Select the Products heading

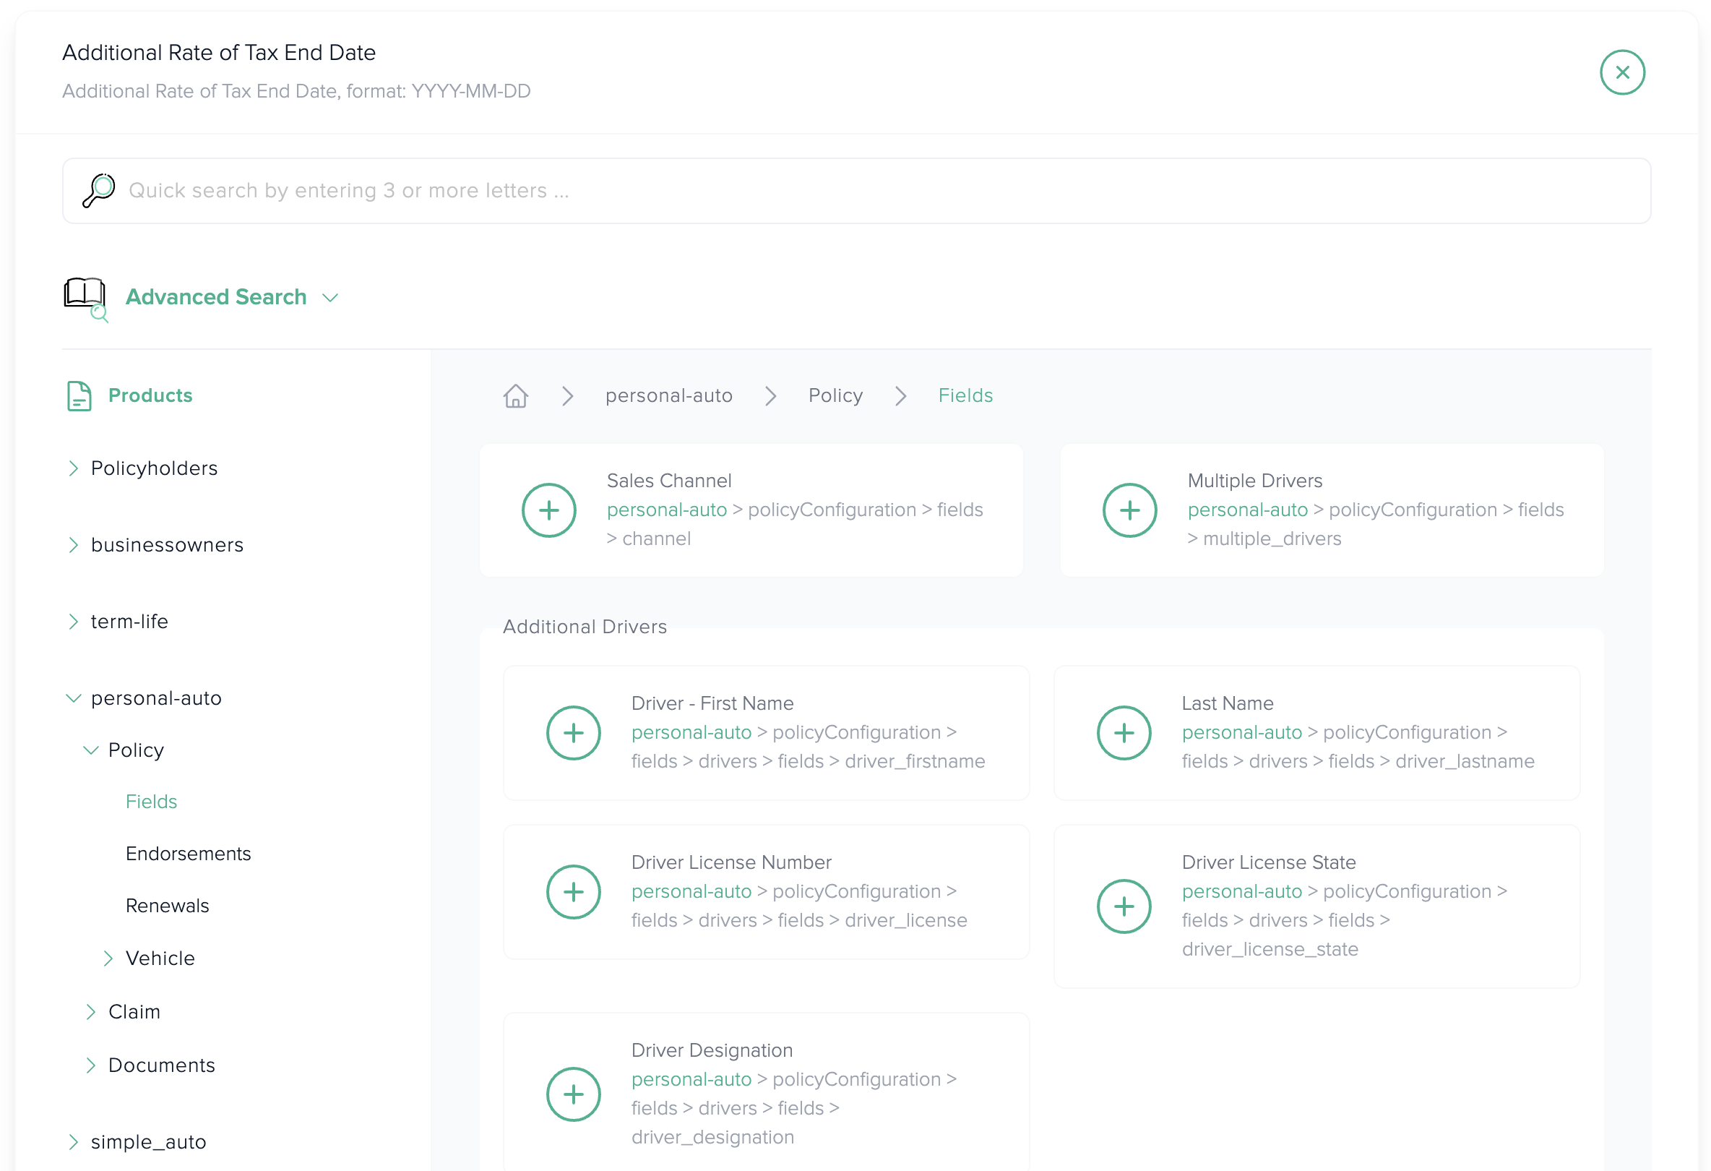[150, 395]
